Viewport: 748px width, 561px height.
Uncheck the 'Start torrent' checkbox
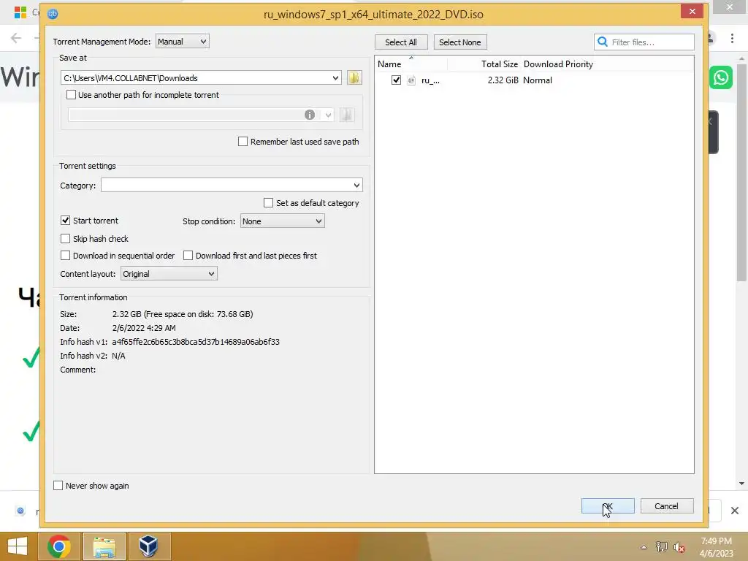(65, 221)
